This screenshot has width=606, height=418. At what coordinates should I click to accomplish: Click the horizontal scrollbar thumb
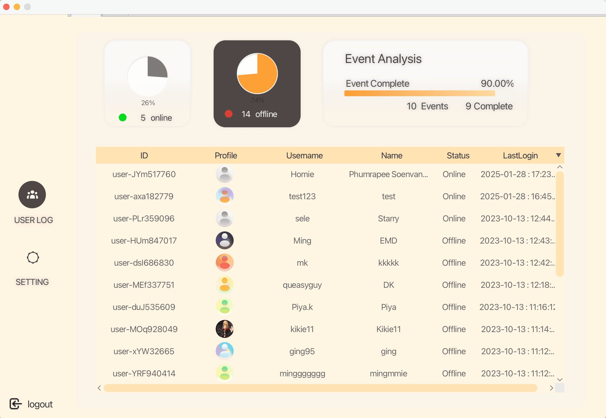pos(320,388)
